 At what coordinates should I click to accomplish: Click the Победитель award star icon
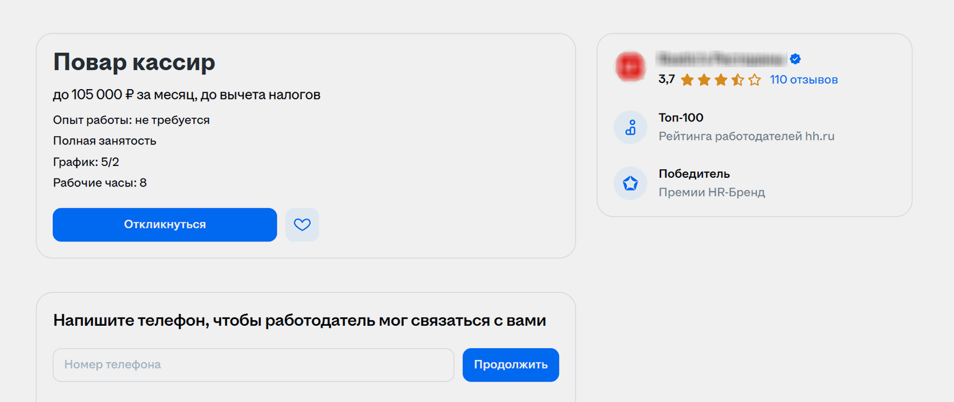click(630, 183)
